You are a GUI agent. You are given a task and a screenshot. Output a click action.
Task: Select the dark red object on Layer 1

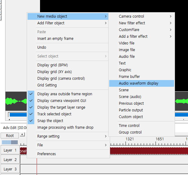pos(149,151)
